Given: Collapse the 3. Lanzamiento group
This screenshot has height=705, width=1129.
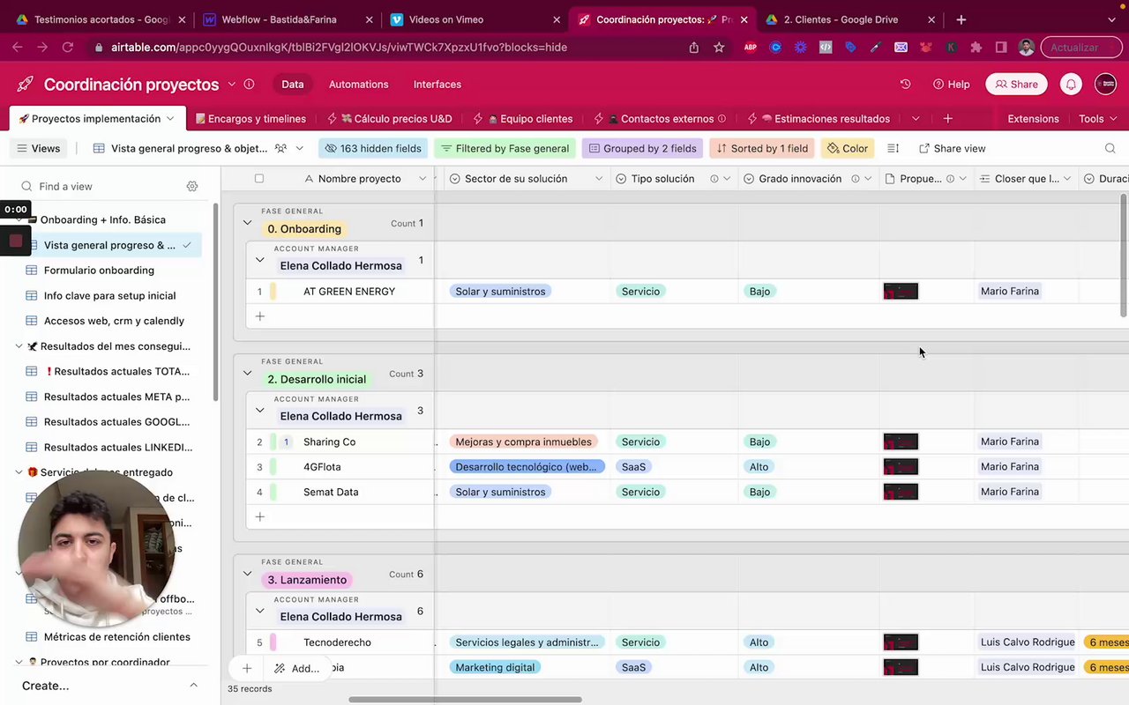Looking at the screenshot, I should [x=247, y=575].
